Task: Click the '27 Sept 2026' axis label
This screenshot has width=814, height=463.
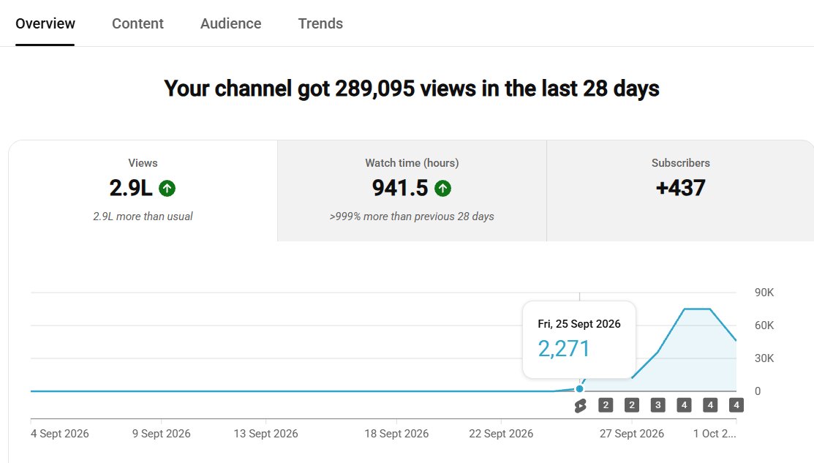Action: (x=632, y=434)
